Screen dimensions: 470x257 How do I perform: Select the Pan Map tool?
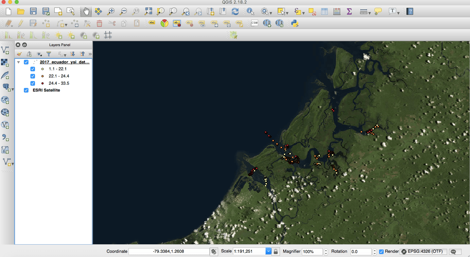86,11
